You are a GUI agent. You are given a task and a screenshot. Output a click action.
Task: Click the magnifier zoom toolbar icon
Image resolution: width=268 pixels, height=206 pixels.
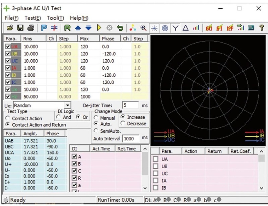tap(143, 28)
